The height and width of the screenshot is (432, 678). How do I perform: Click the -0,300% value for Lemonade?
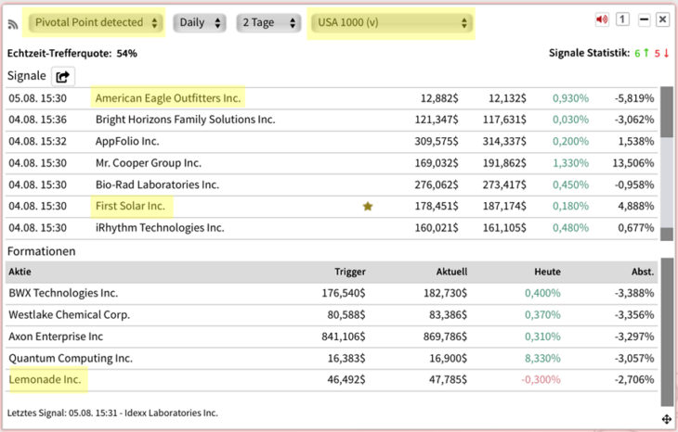(x=541, y=380)
